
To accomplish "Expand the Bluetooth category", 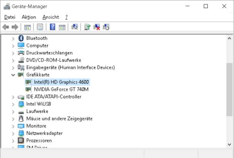I will [13, 38].
